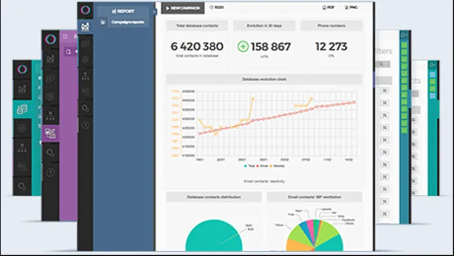The width and height of the screenshot is (454, 256).
Task: Toggle the top blue checkbox in rightmost window
Action: (433, 75)
